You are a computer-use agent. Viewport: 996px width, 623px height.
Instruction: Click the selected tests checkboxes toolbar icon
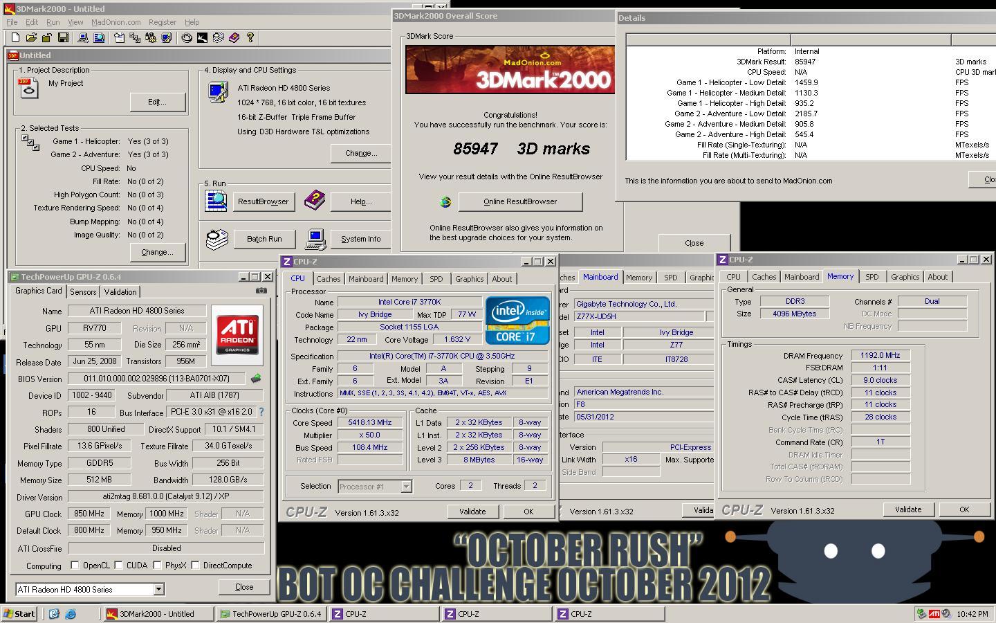tap(135, 37)
